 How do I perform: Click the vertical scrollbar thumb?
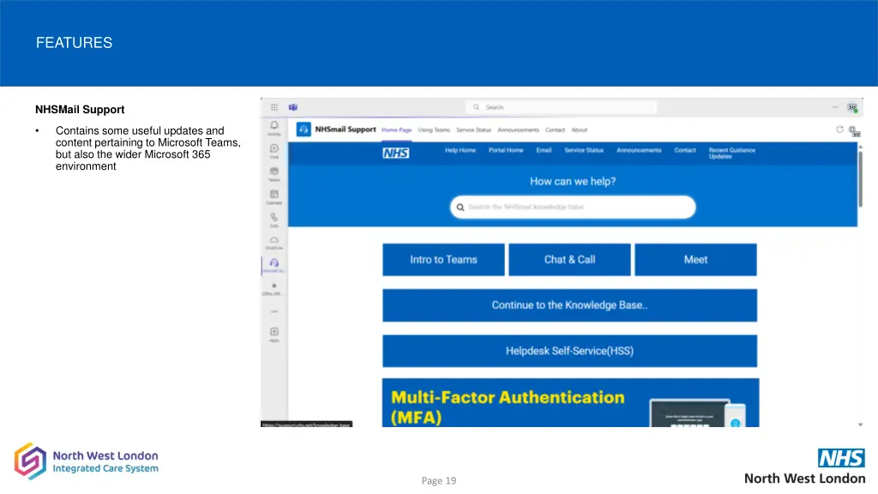(860, 179)
